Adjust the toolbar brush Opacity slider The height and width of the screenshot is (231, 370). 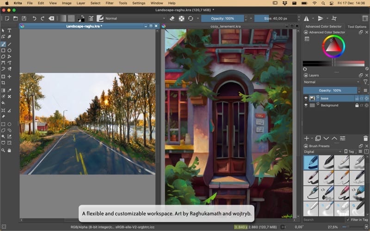click(x=222, y=18)
